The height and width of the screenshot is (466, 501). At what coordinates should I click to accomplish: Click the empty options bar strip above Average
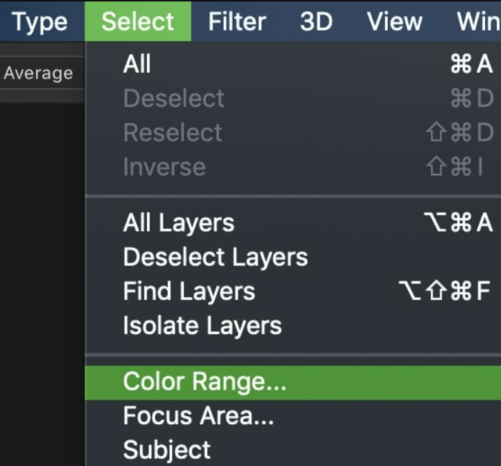(41, 50)
